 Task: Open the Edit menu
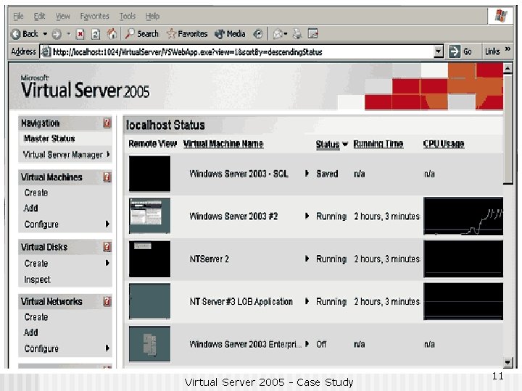click(39, 16)
